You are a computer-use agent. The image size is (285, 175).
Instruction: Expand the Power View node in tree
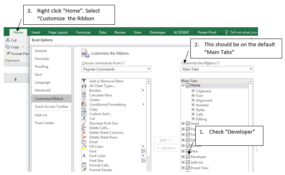coord(183,168)
